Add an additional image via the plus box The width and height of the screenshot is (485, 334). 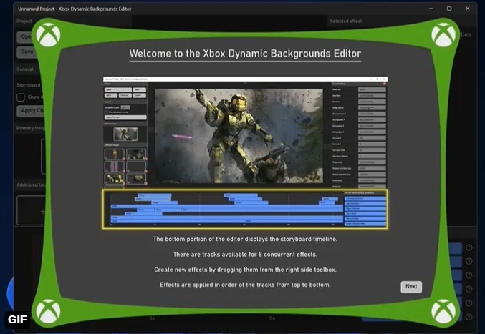pyautogui.click(x=32, y=210)
